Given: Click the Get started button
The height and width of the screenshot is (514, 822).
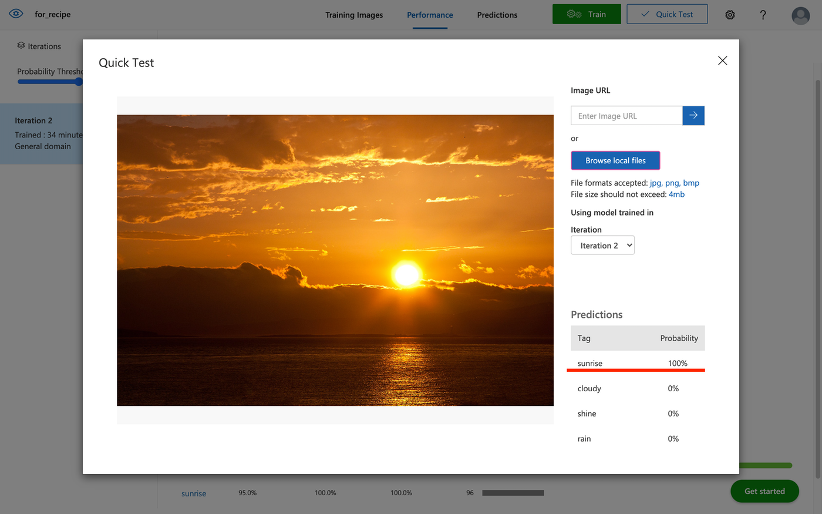Looking at the screenshot, I should [764, 491].
